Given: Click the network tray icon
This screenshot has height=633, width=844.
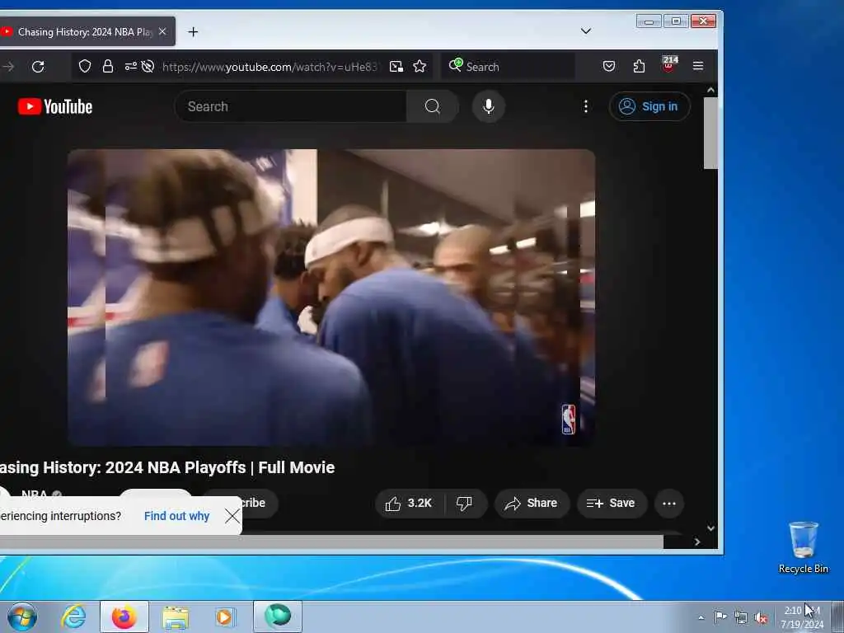Looking at the screenshot, I should (x=741, y=618).
